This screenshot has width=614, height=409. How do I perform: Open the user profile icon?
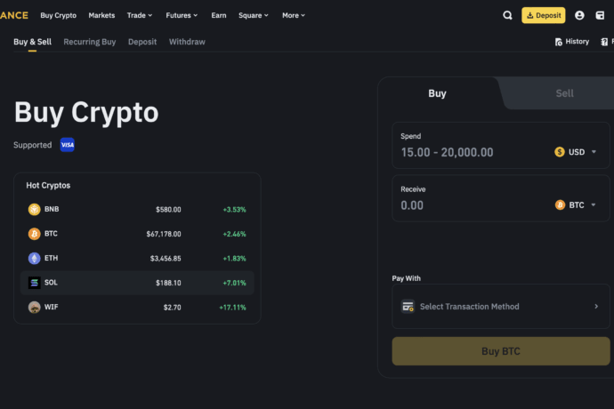click(579, 15)
